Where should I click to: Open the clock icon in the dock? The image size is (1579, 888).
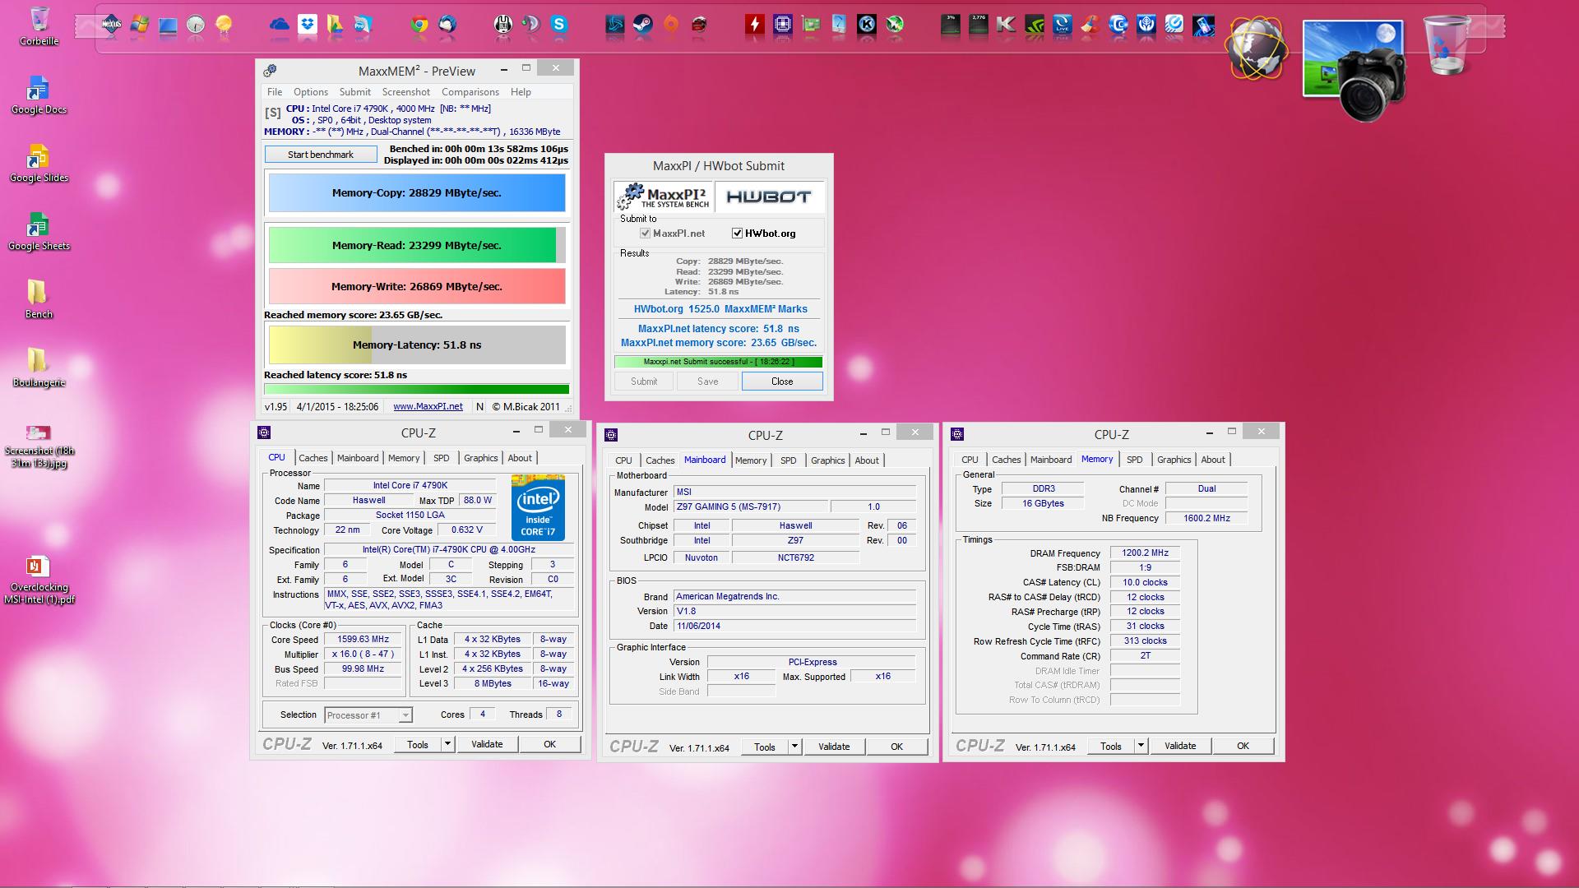click(x=196, y=25)
